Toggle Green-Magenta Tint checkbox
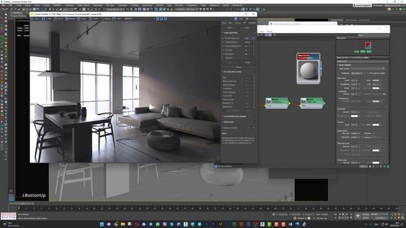Image resolution: width=406 pixels, height=228 pixels. click(x=224, y=46)
